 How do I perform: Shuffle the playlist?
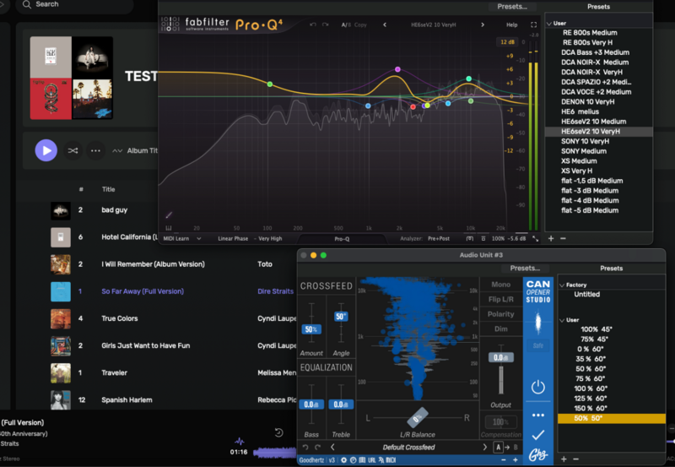click(73, 151)
